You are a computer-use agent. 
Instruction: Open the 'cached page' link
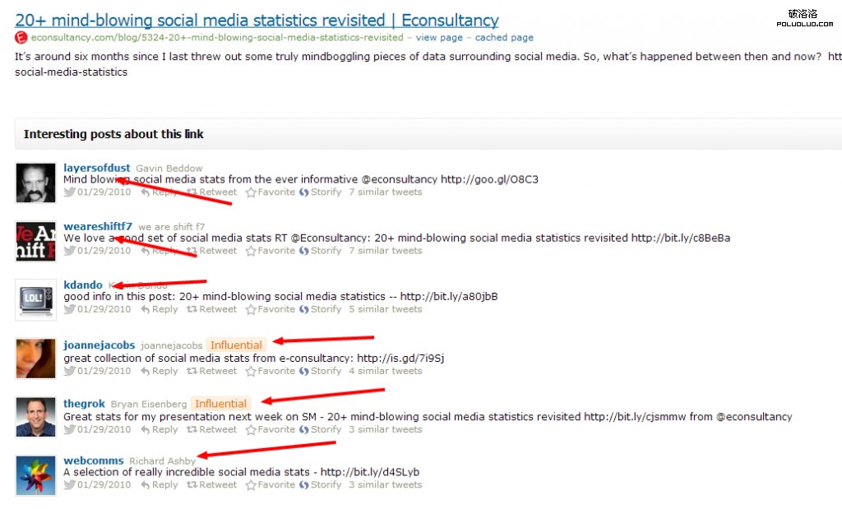point(504,38)
